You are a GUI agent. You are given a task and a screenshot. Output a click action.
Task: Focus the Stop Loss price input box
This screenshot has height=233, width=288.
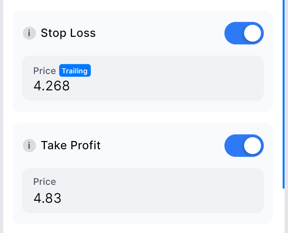pos(143,78)
